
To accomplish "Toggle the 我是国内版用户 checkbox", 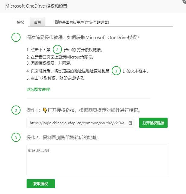I will [x=56, y=22].
